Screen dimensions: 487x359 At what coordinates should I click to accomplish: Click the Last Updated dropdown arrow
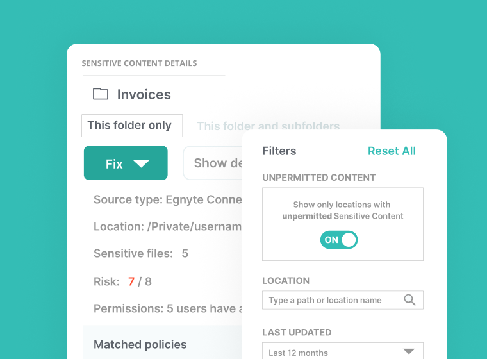click(x=408, y=351)
